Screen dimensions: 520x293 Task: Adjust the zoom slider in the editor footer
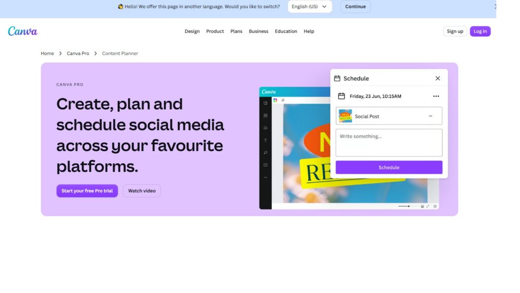(409, 207)
